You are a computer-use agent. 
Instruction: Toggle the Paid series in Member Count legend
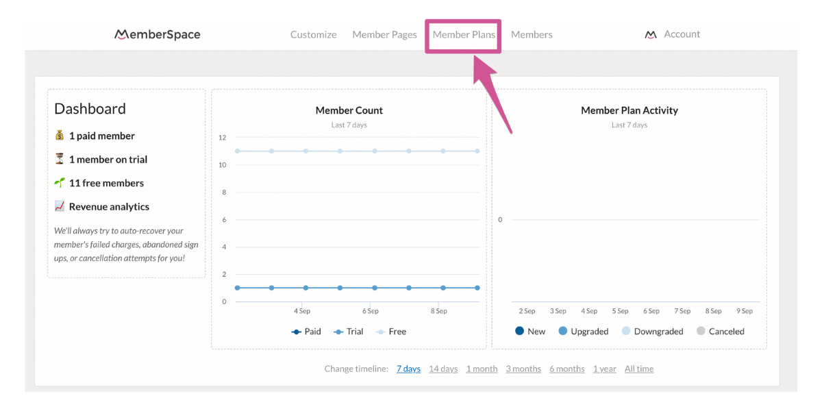[306, 332]
